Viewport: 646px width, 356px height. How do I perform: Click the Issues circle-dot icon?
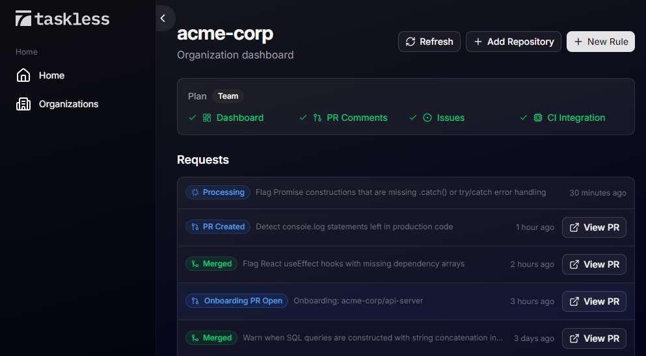point(427,118)
